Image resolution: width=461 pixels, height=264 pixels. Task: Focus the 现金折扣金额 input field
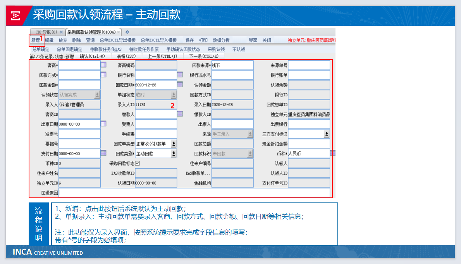click(x=309, y=144)
